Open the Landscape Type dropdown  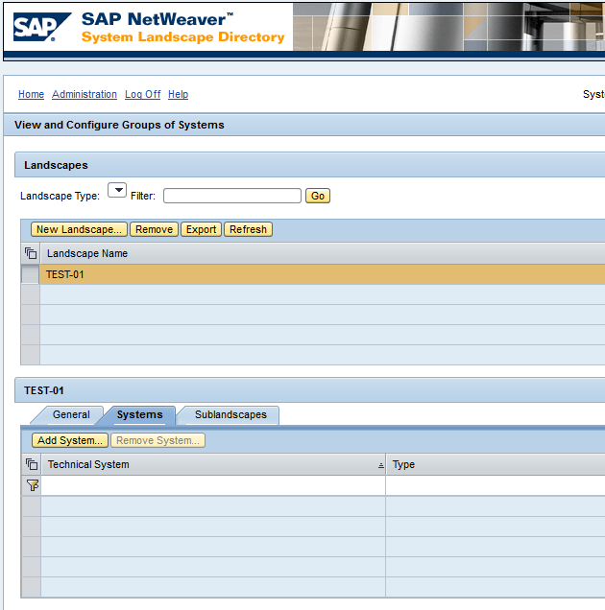click(117, 190)
